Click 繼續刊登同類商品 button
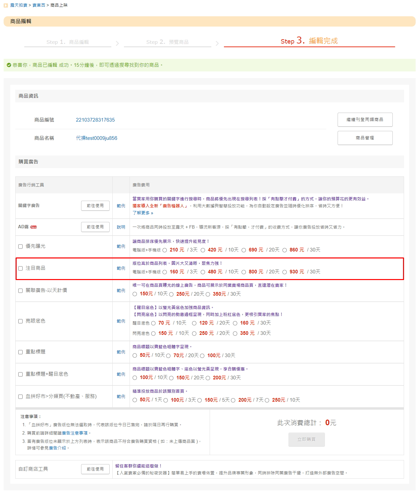Viewport: 418px width, 494px height. pos(365,120)
